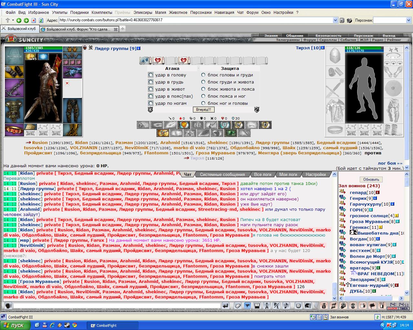Image resolution: width=413 pixels, height=330 pixels.
Task: Click the refresh shield icon beside Вперёд
Action: (x=257, y=110)
